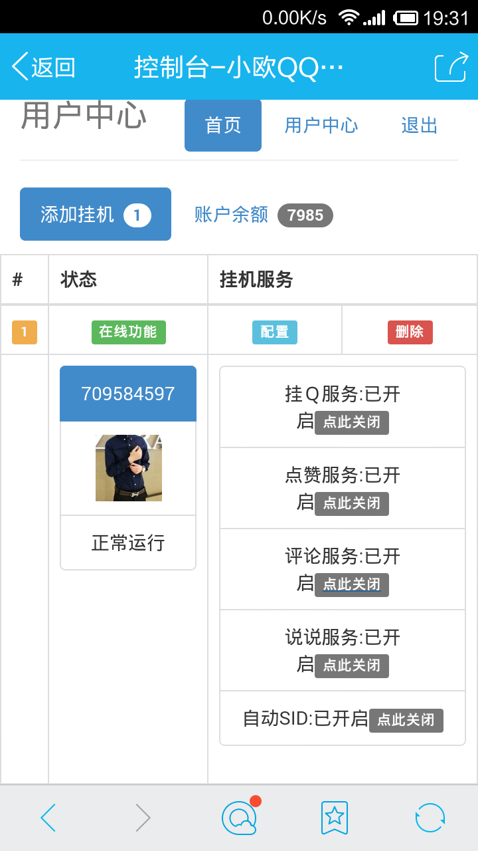The height and width of the screenshot is (851, 478).
Task: Open the chat bubble with red dot
Action: click(x=239, y=818)
